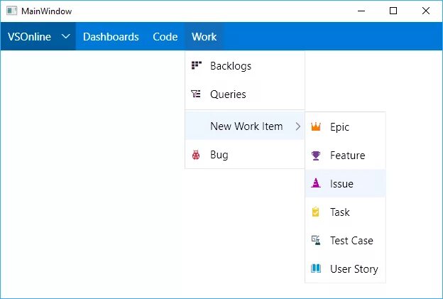Image resolution: width=443 pixels, height=299 pixels.
Task: Select the User Story label
Action: point(354,269)
